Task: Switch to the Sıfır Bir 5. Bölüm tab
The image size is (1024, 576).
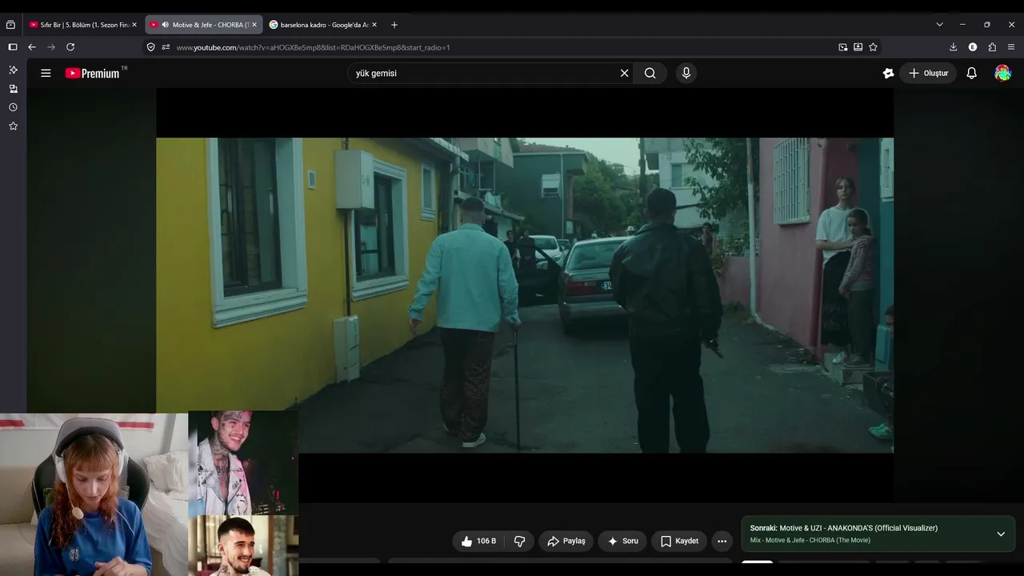Action: coord(83,25)
